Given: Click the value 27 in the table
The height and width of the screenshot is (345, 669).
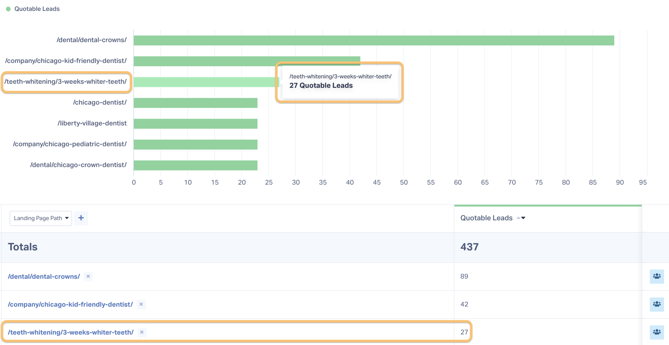Looking at the screenshot, I should [x=464, y=332].
